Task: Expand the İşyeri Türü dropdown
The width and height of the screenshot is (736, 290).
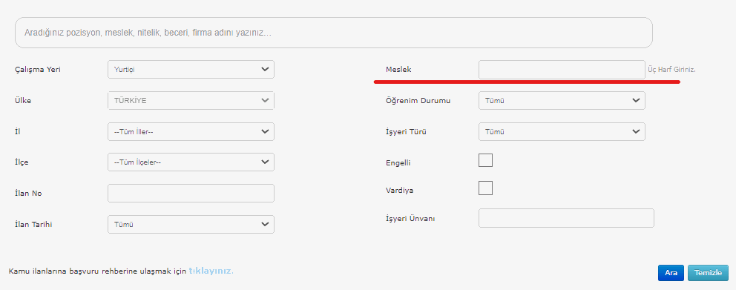Action: [562, 132]
